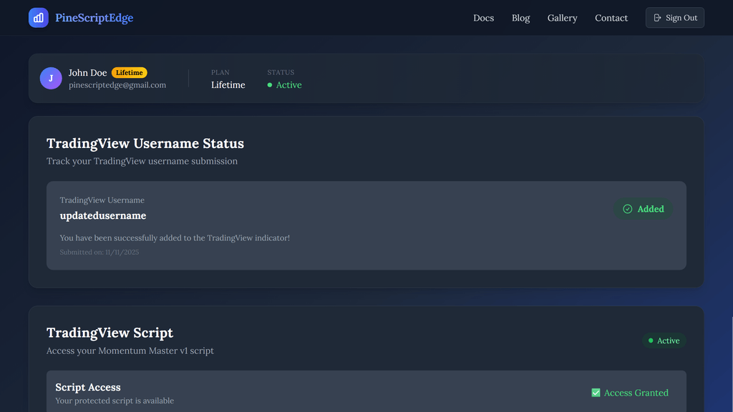Click the successfully added confirmation message
The height and width of the screenshot is (412, 733).
[x=175, y=237]
